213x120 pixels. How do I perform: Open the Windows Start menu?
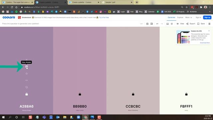click(x=3, y=117)
